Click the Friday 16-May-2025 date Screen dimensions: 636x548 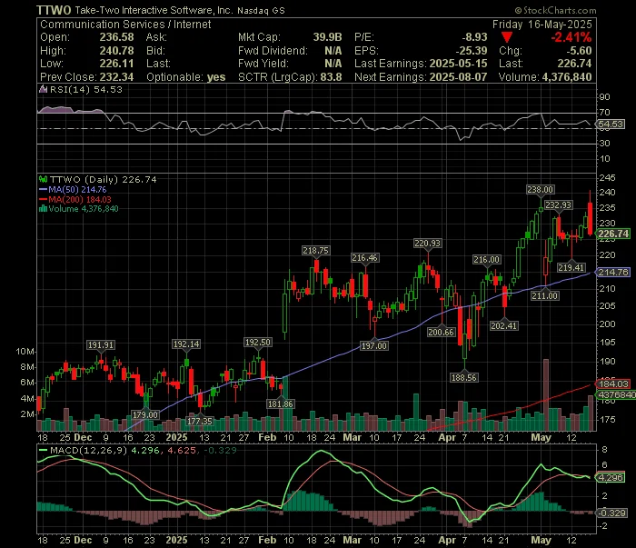(x=542, y=25)
